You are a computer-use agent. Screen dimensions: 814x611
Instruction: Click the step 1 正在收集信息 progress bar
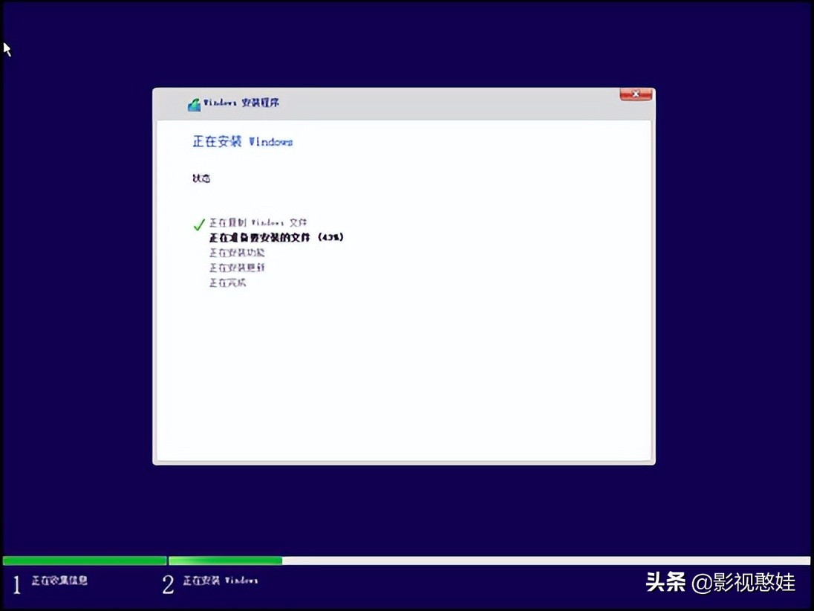point(84,560)
